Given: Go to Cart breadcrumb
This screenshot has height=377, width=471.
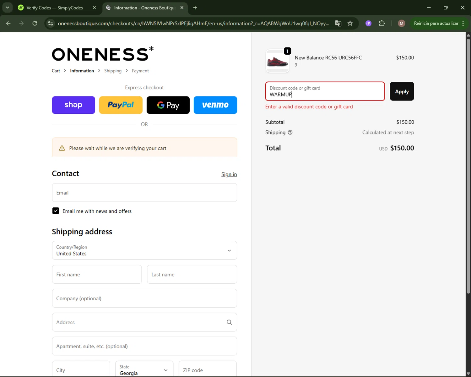Looking at the screenshot, I should (56, 71).
